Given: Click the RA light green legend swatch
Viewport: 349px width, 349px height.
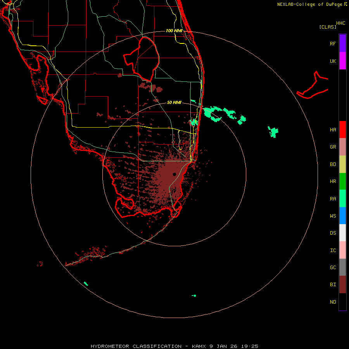Looking at the screenshot, I should [x=342, y=199].
